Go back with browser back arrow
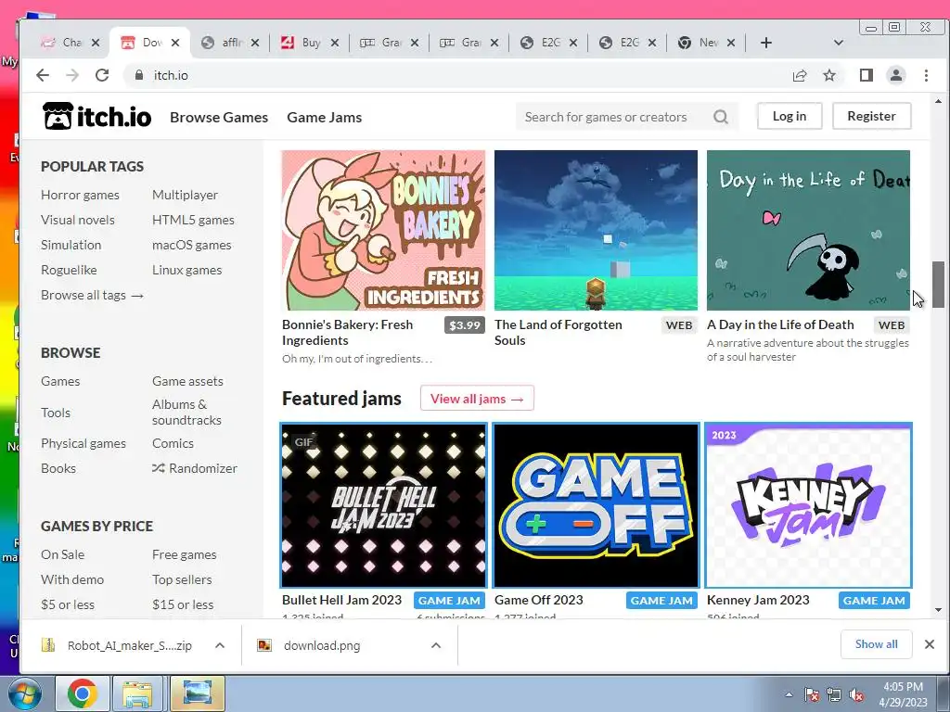The width and height of the screenshot is (950, 712). 43,75
